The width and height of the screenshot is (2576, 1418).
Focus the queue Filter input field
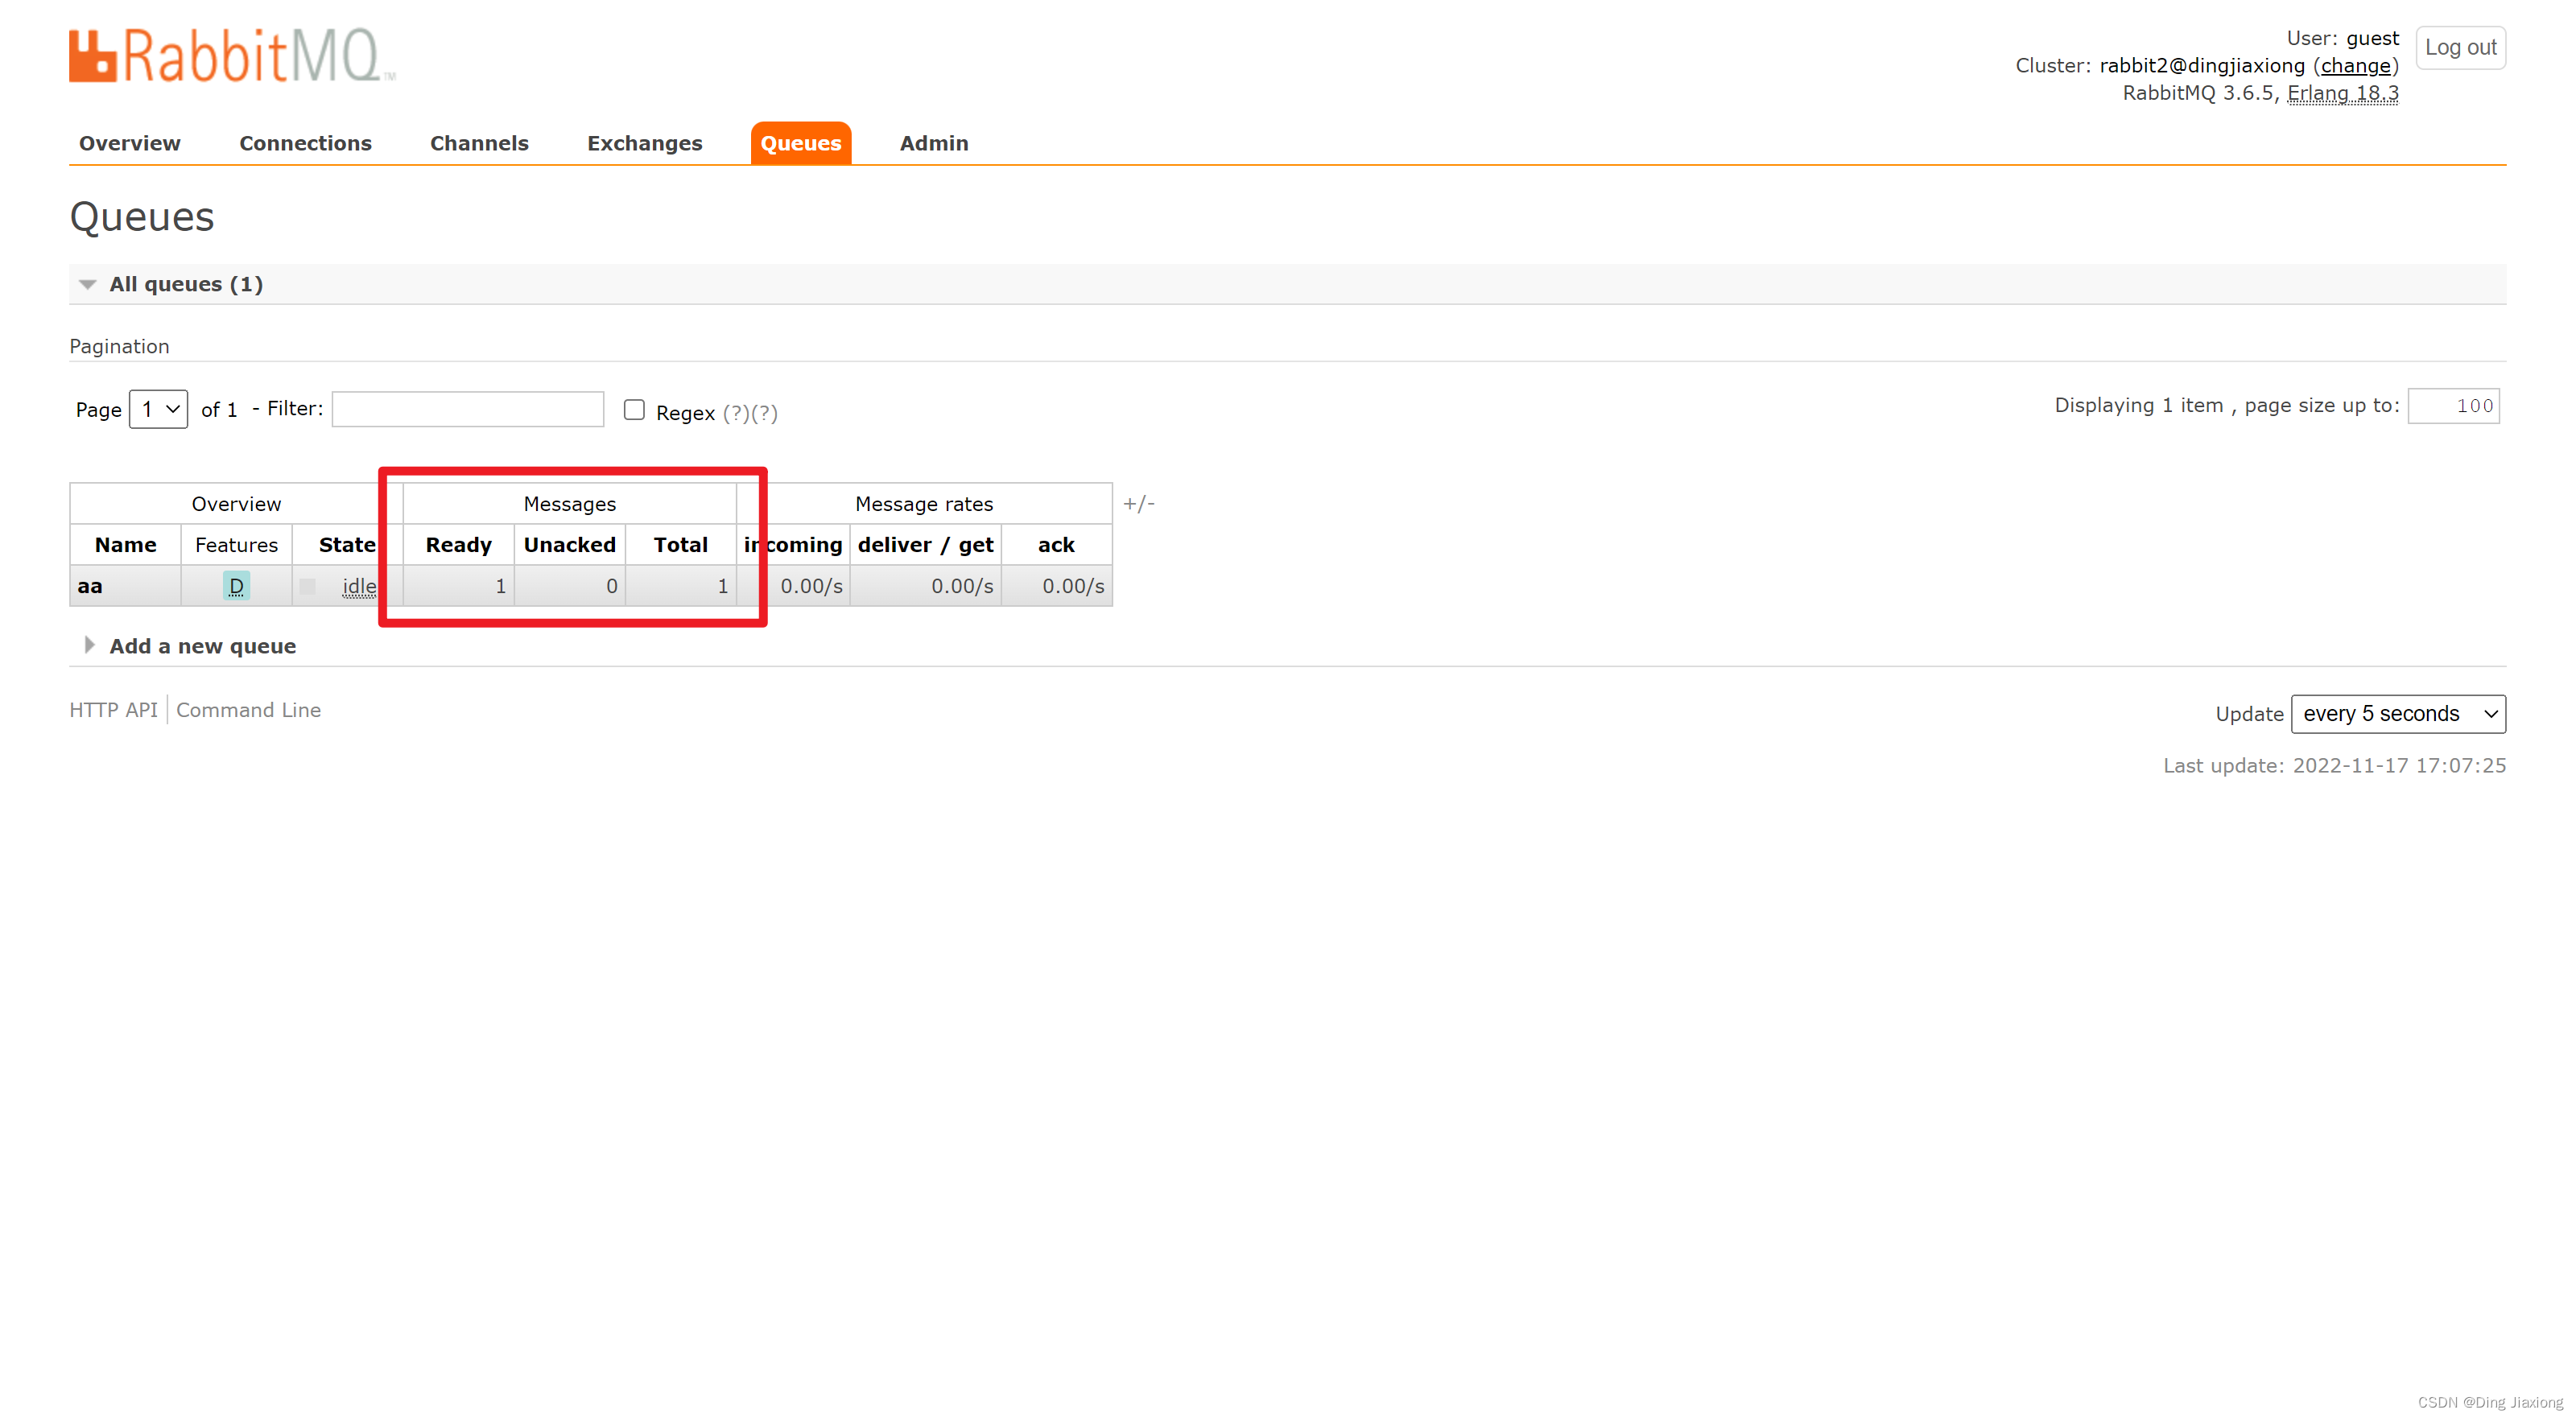pos(468,409)
